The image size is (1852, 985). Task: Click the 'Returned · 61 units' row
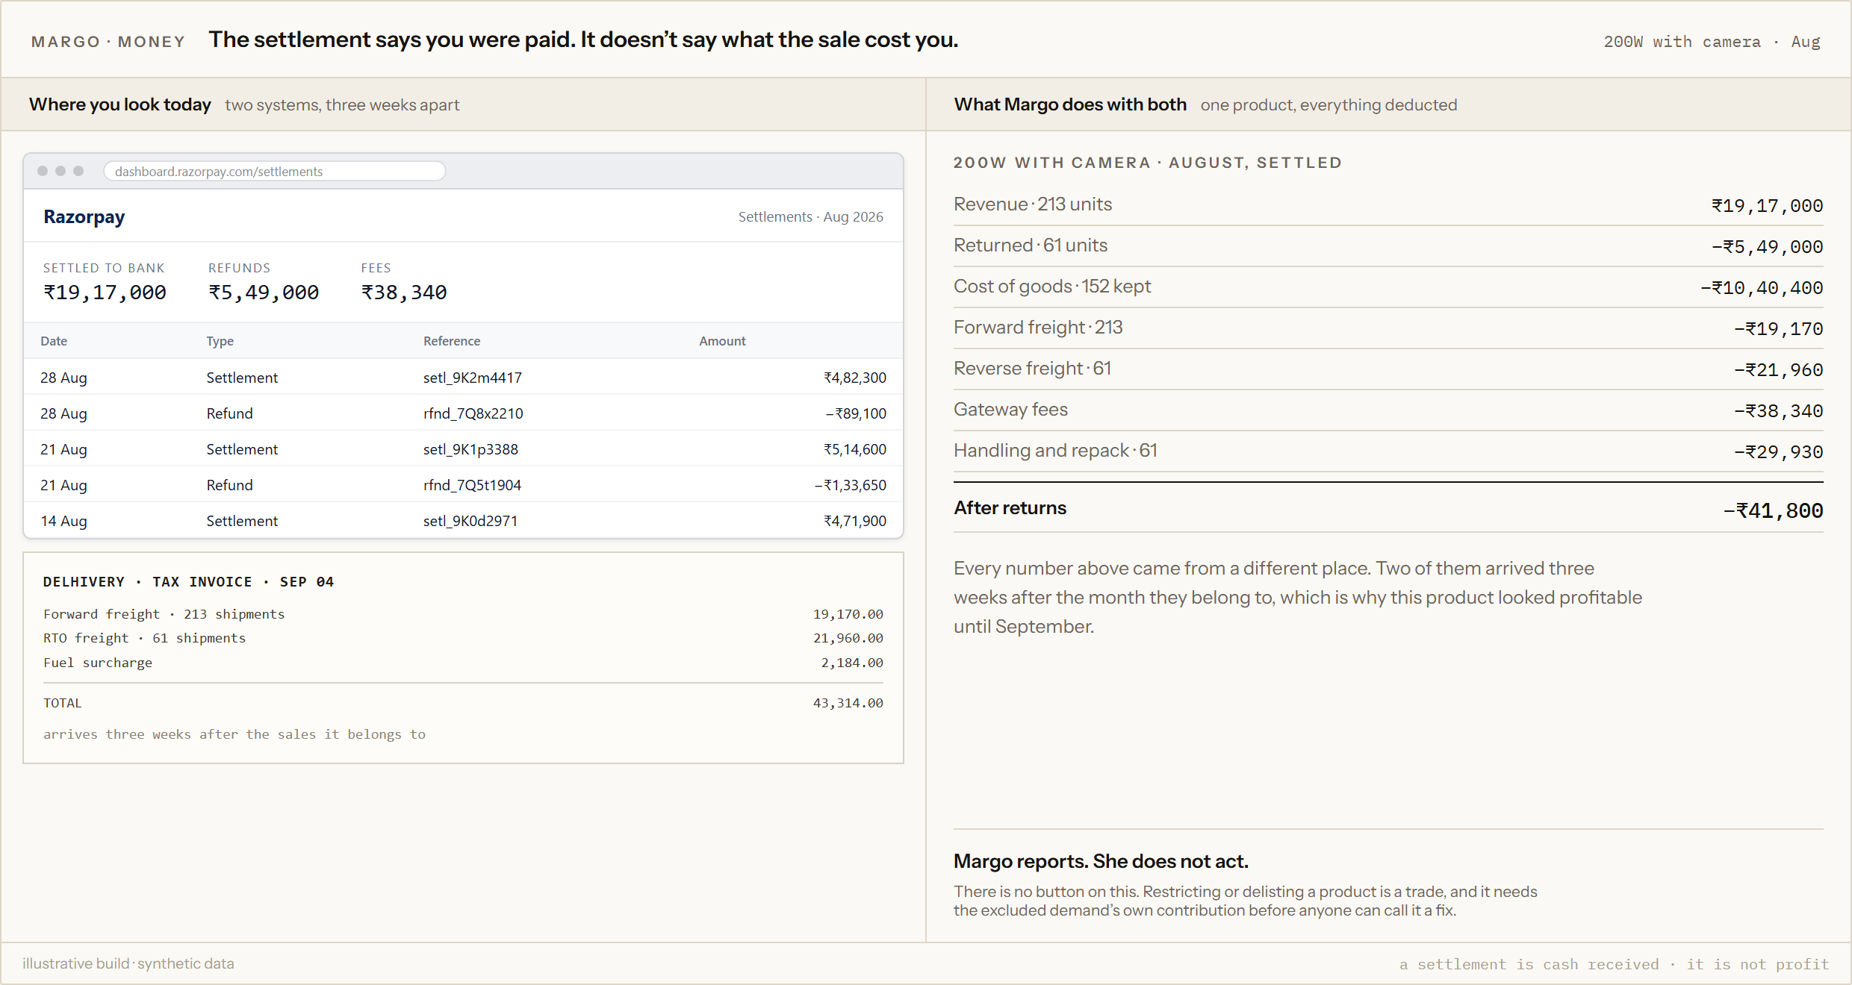pyautogui.click(x=1388, y=246)
